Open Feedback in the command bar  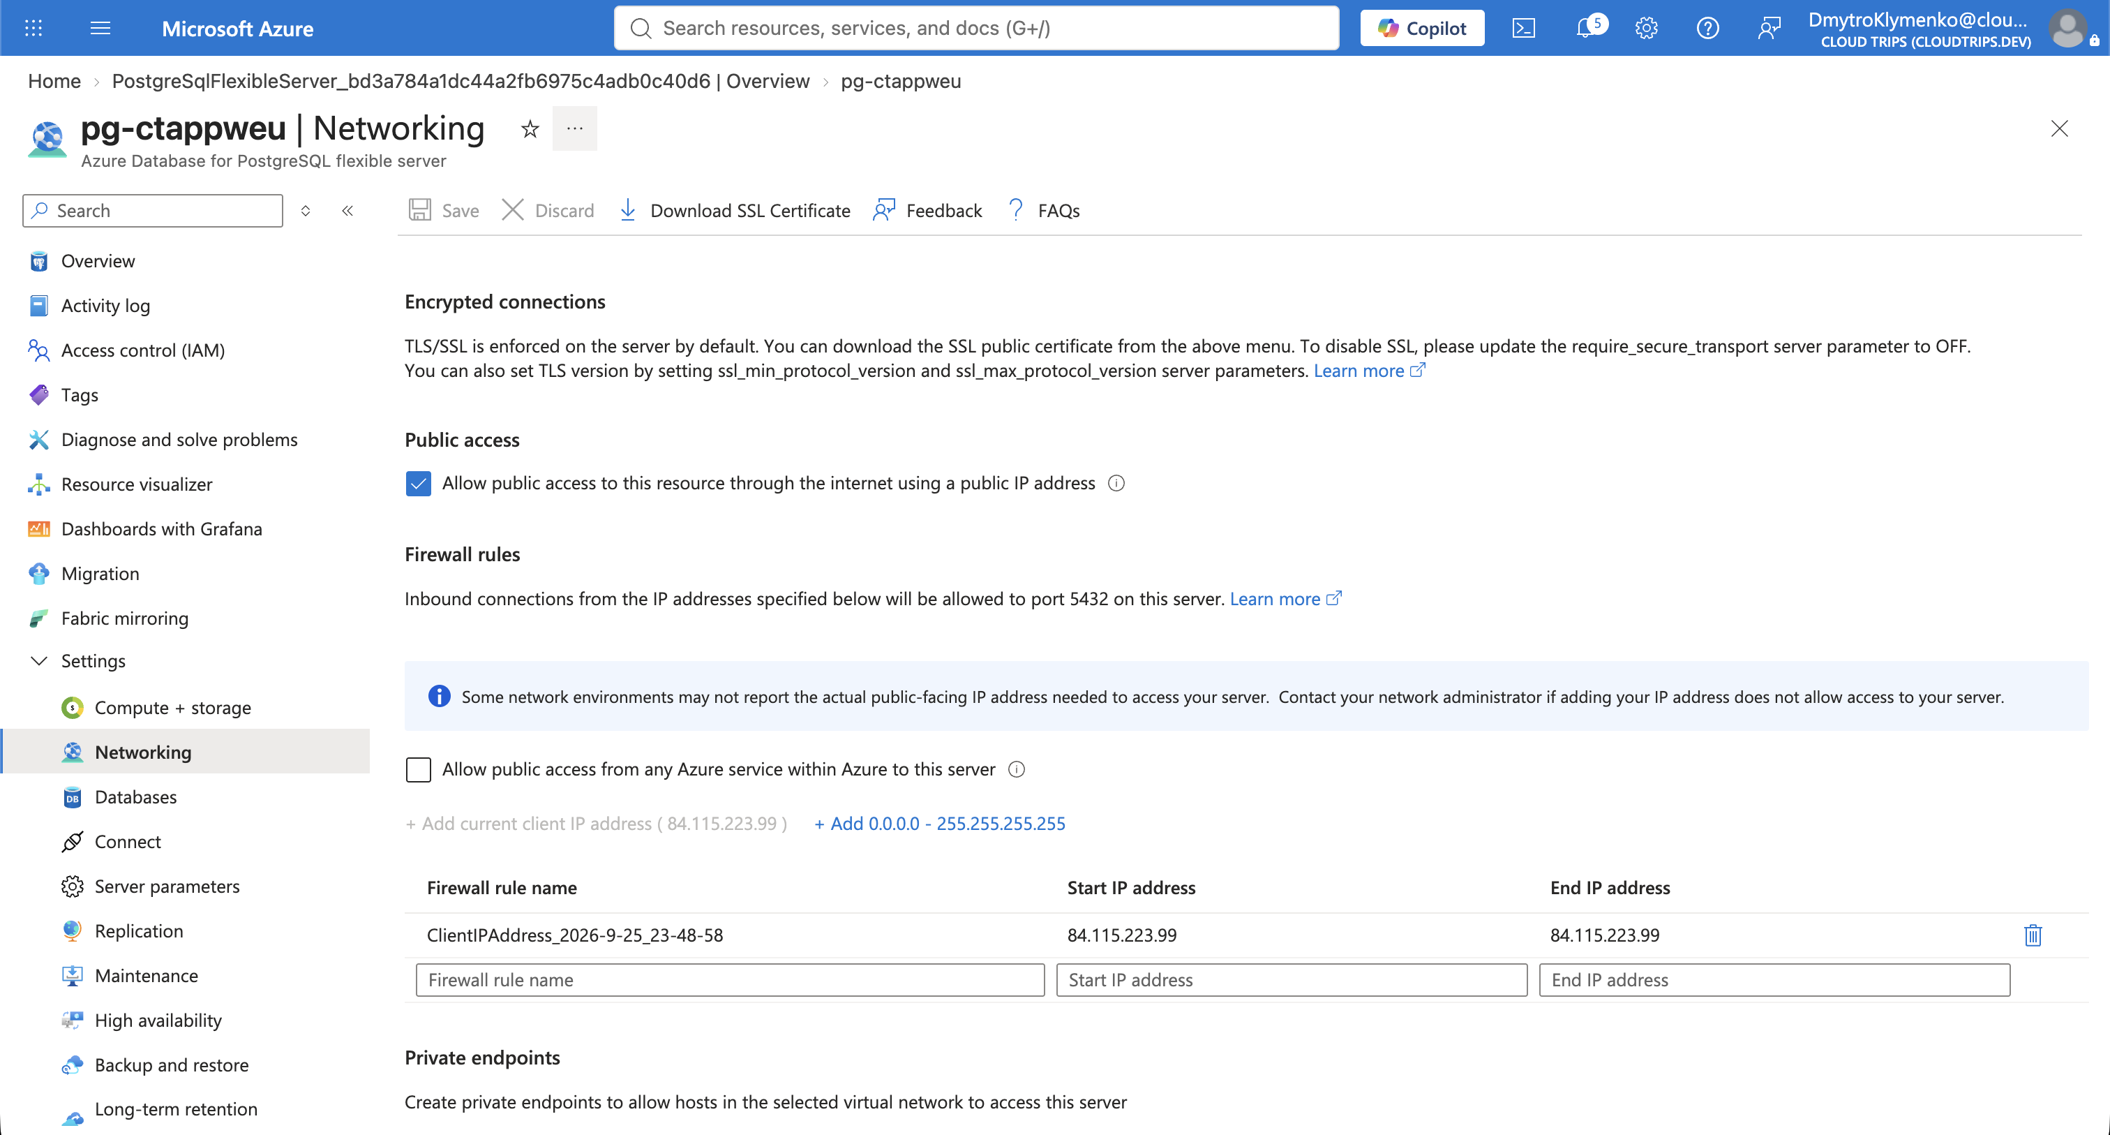tap(928, 211)
